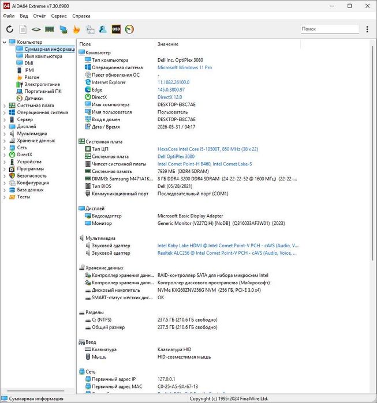Launch the flame stability test icon
Image resolution: width=377 pixels, height=403 pixels.
[76, 29]
